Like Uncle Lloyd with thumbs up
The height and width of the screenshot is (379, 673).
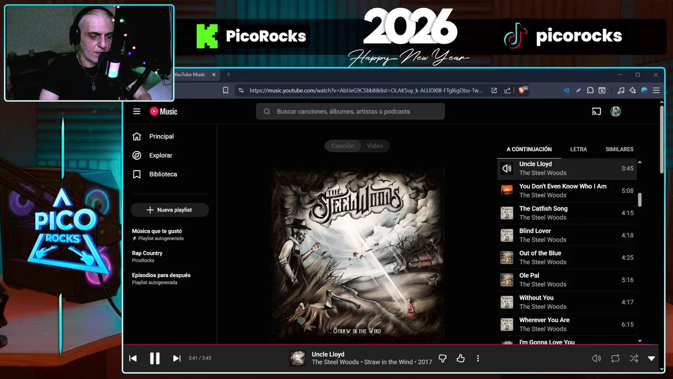pos(461,358)
